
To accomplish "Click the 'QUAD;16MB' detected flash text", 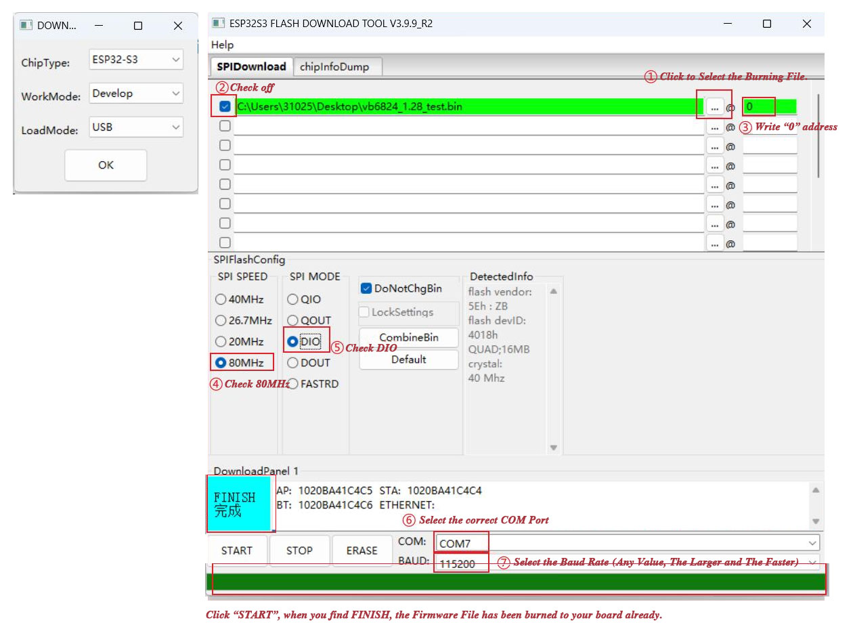I will coord(499,349).
